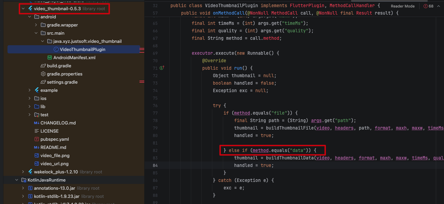Viewport: 444px width, 204px height.
Task: Expand the wakelock_plus-1.2.10 library
Action: pyautogui.click(x=23, y=172)
